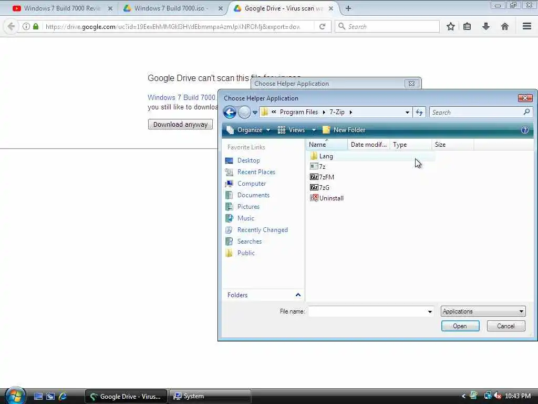The image size is (538, 404).
Task: Click the dialog forward navigation arrow
Action: click(x=244, y=112)
